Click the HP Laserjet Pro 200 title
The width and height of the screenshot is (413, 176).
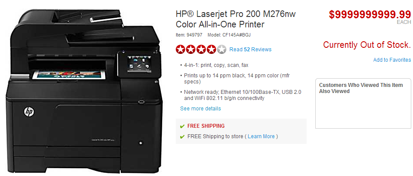pos(236,20)
